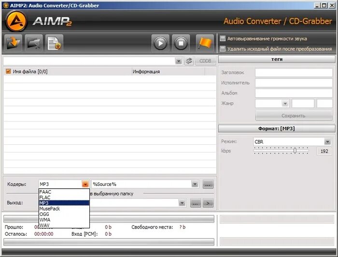This screenshot has width=338, height=257.
Task: Open the Жанр dropdown
Action: 285,104
